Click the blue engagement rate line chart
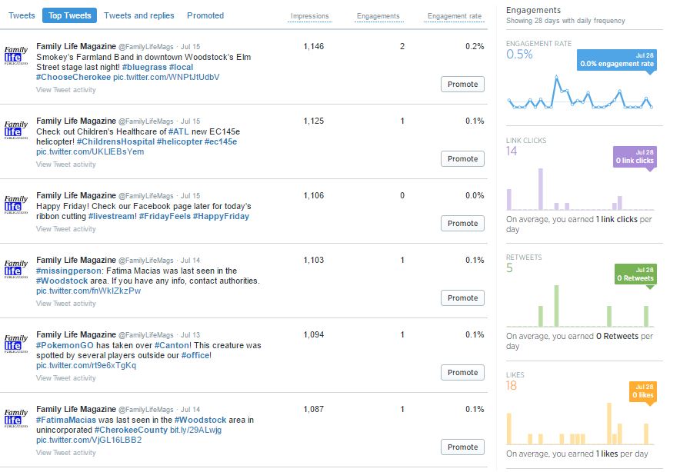The height and width of the screenshot is (472, 700). pyautogui.click(x=579, y=96)
